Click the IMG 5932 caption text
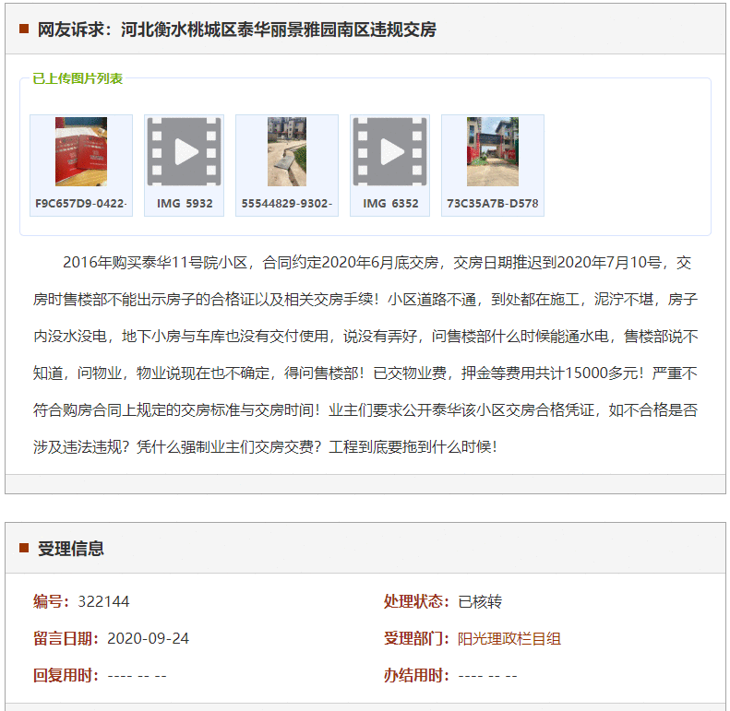 [x=184, y=203]
